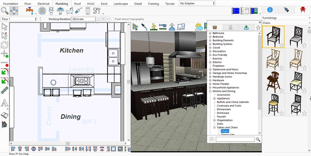Select the bathtub fixture tool
Image resolution: width=311 pixels, height=156 pixels.
69,11
